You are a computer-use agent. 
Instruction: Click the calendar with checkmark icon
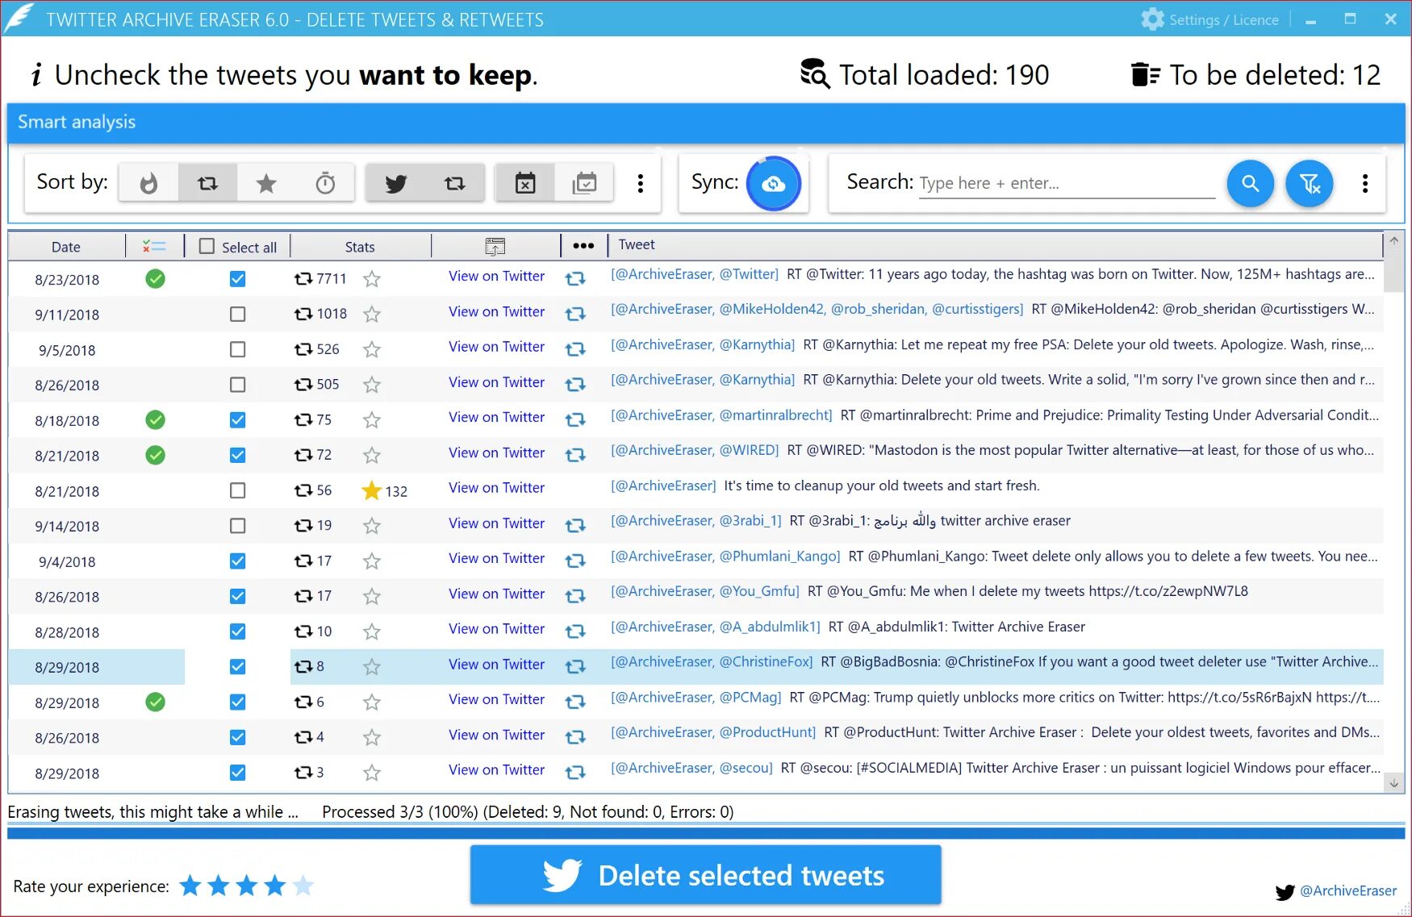point(584,183)
